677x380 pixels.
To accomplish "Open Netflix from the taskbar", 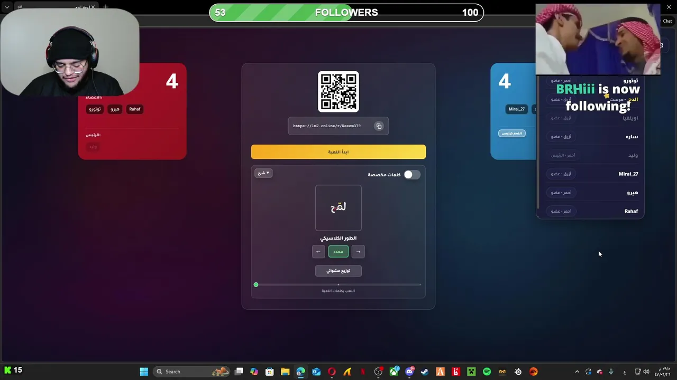I will [363, 372].
